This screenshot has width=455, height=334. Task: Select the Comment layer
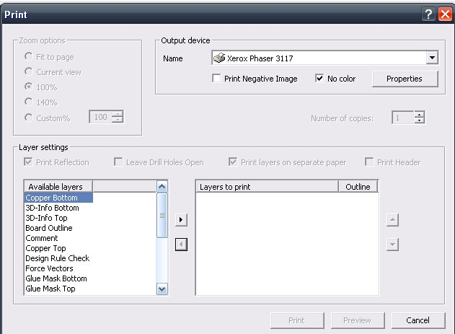tap(42, 238)
